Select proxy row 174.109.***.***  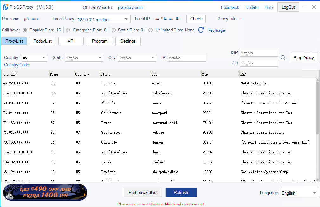point(159,93)
